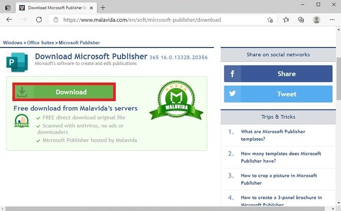Image resolution: width=341 pixels, height=211 pixels.
Task: Reload the page with refresh icon
Action: click(x=39, y=20)
